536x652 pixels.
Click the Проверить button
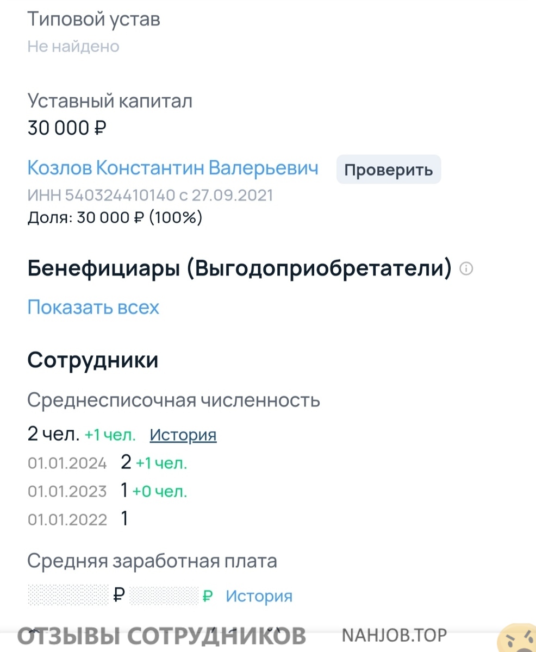pyautogui.click(x=389, y=170)
